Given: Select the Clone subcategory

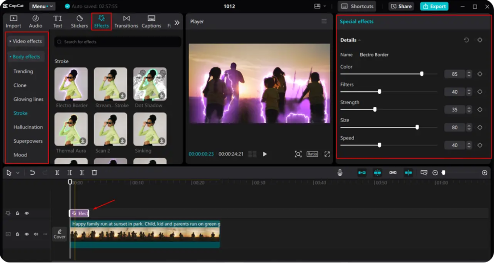Looking at the screenshot, I should point(20,85).
